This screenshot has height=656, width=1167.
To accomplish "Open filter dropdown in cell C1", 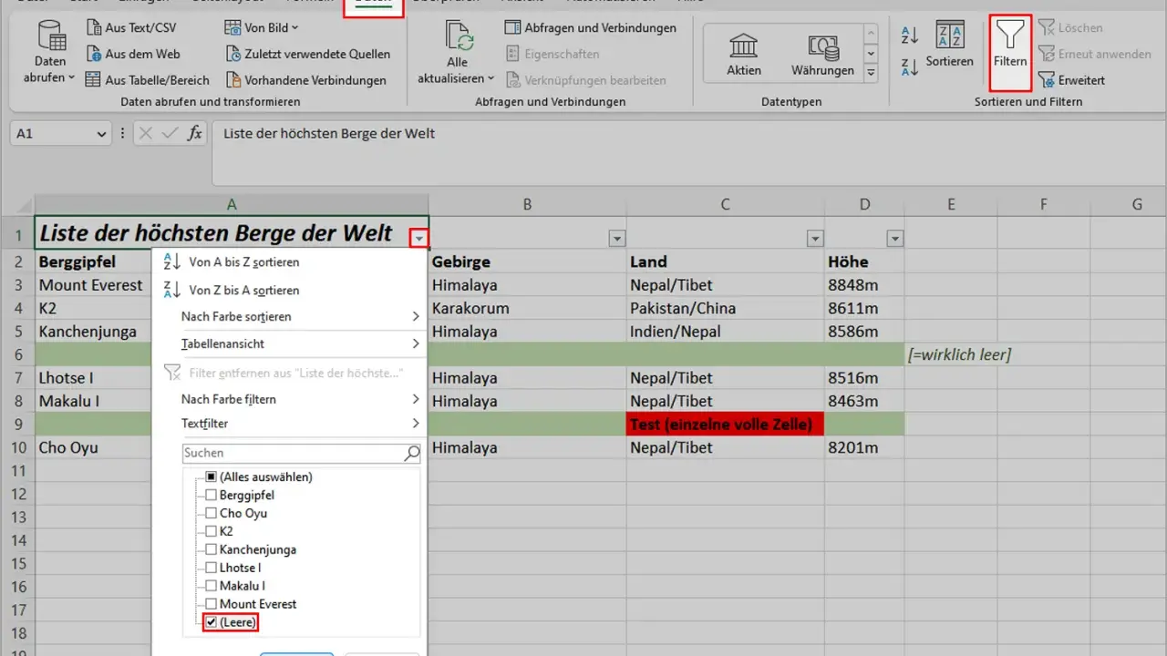I will (x=815, y=239).
